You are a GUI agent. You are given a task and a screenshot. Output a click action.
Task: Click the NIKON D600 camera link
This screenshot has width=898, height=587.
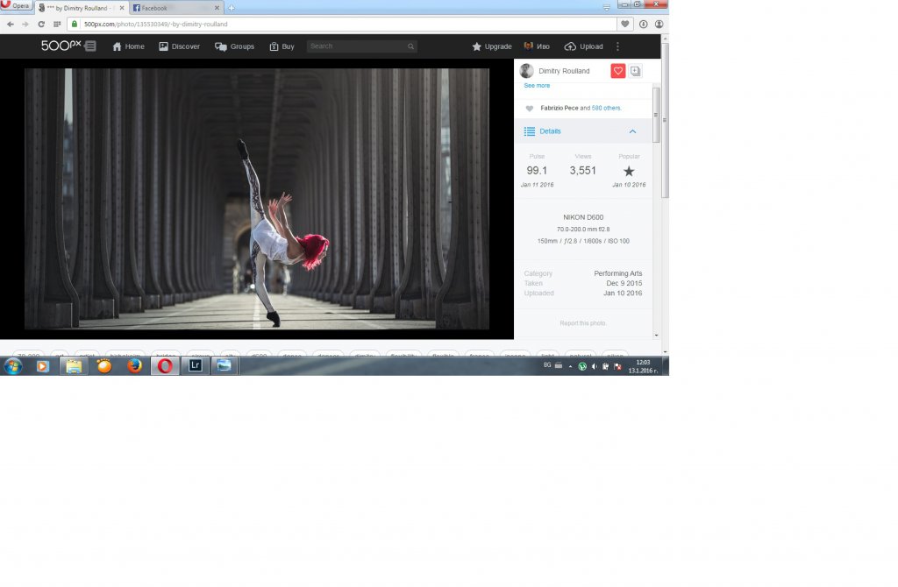[583, 217]
